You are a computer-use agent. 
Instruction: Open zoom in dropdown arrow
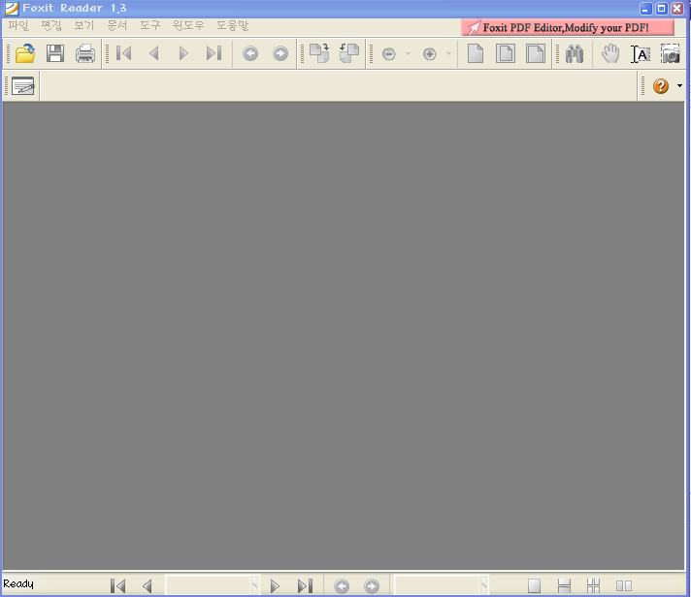[x=448, y=54]
